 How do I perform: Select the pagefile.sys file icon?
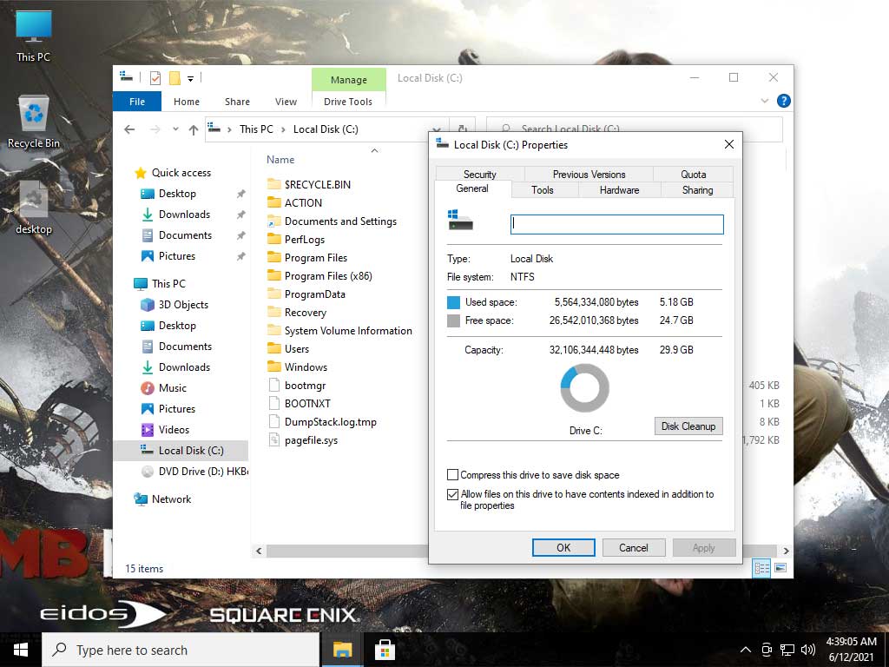(274, 439)
